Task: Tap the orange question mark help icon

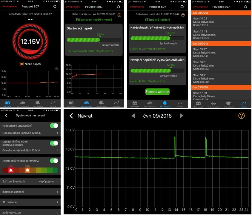Action: [x=241, y=116]
